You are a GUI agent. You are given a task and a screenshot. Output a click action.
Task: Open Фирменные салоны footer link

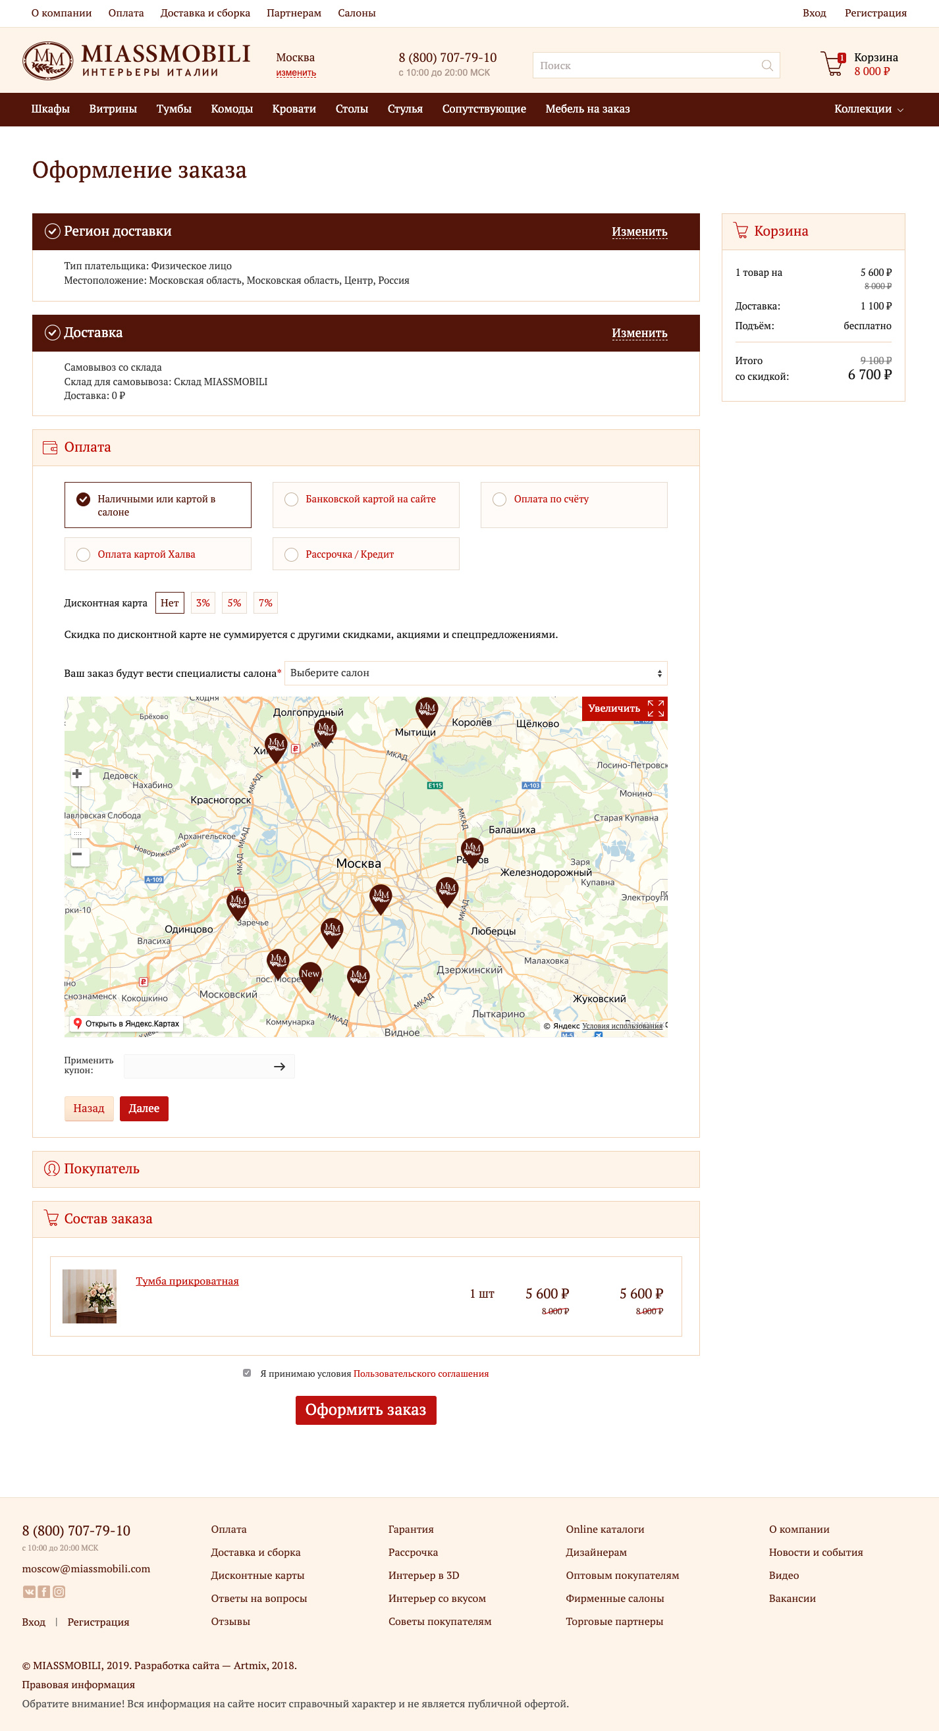coord(614,1598)
